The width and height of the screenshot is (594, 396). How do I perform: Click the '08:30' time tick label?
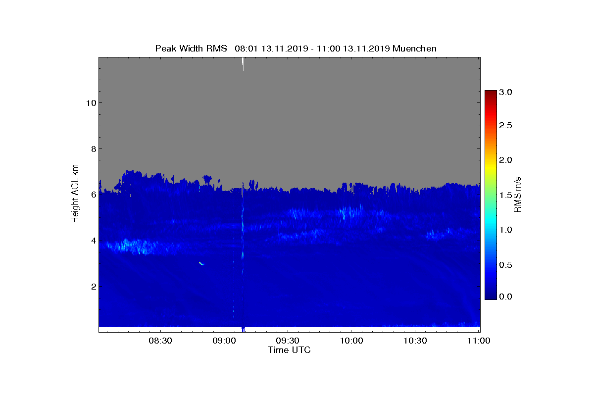tap(160, 341)
